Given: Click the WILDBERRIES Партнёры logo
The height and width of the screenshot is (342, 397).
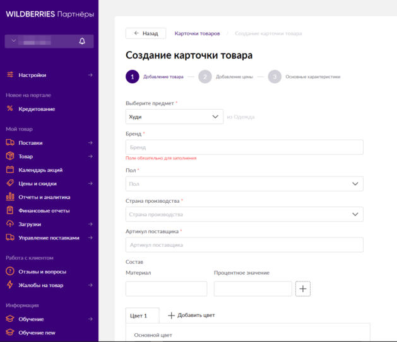Looking at the screenshot, I should pyautogui.click(x=50, y=14).
